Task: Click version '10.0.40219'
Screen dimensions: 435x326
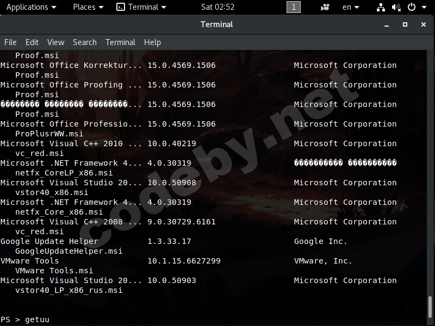Action: pyautogui.click(x=172, y=143)
